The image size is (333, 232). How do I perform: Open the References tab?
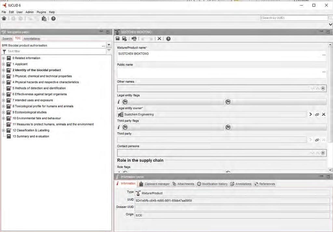click(265, 184)
